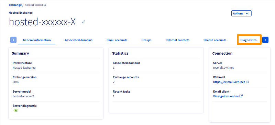Screen dimensions: 275x125
Task: Click the green A server diagnostic badge
Action: pos(16,110)
